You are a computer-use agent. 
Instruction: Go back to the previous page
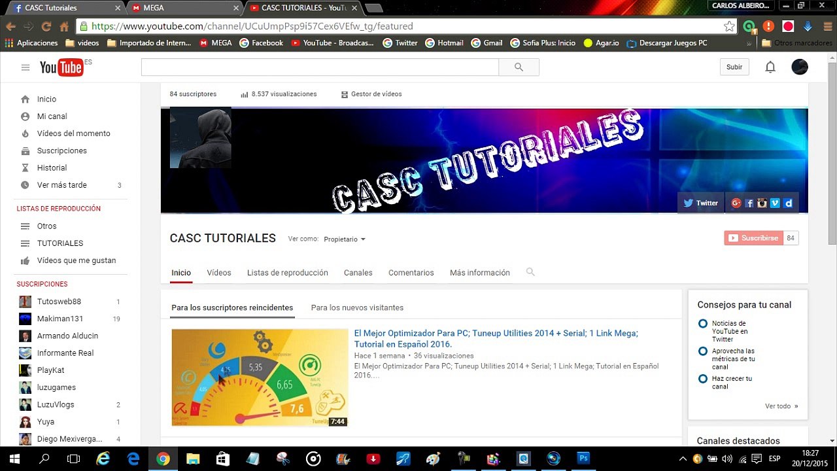tap(10, 27)
